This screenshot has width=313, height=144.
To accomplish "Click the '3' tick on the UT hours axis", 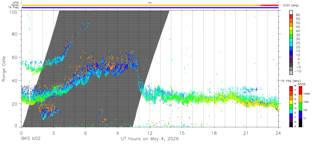I will [x=53, y=133].
